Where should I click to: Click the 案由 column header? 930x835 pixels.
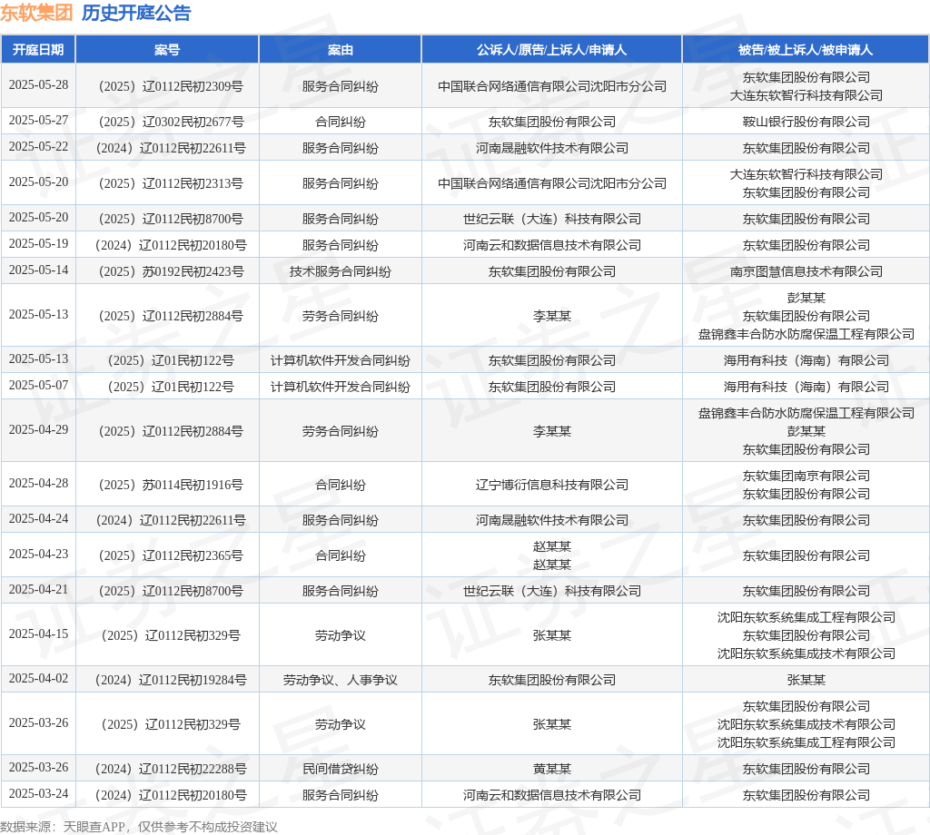340,50
